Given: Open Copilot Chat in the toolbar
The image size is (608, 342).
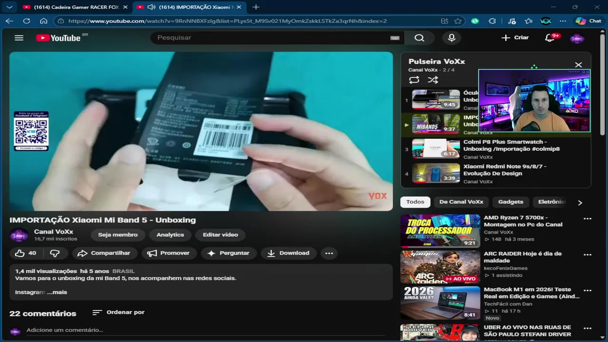Looking at the screenshot, I should [588, 21].
